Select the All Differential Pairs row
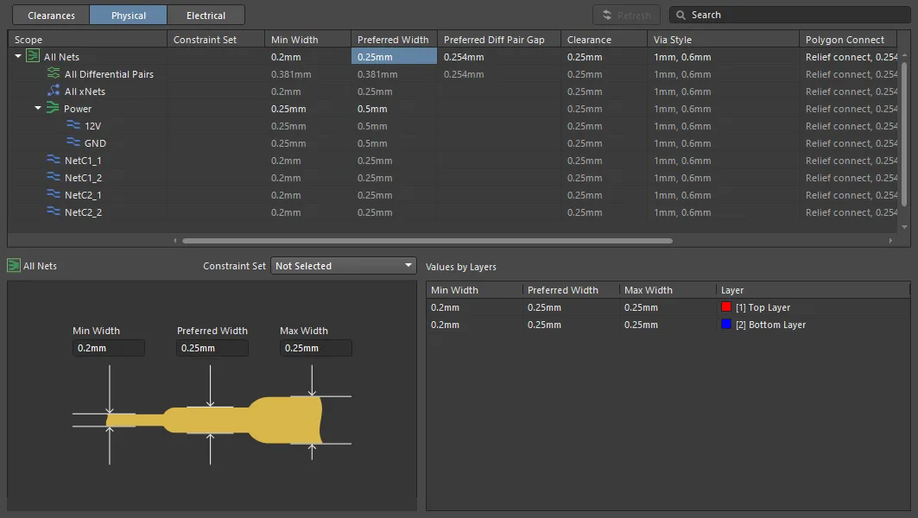918x518 pixels. point(109,74)
